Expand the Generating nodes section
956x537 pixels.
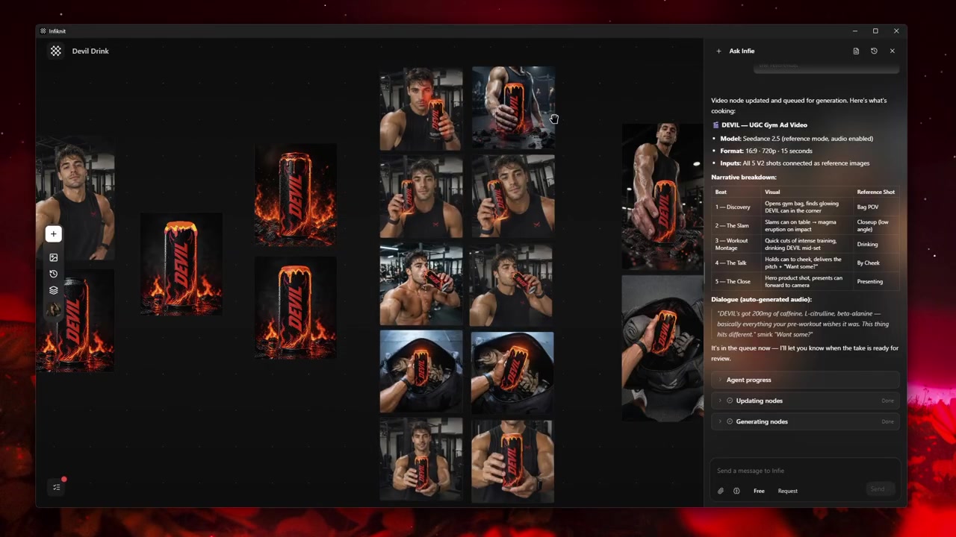click(x=805, y=421)
